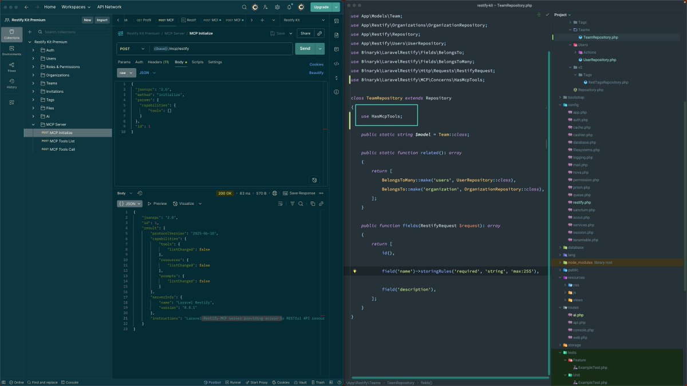This screenshot has height=386, width=687.
Task: Click the invite collaborators icon
Action: click(x=266, y=7)
